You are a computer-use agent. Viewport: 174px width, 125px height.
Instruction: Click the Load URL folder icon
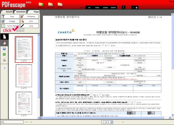[51, 4]
